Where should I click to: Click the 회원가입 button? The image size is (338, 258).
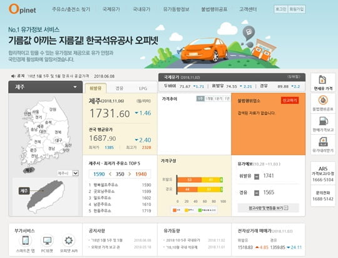coord(297,9)
